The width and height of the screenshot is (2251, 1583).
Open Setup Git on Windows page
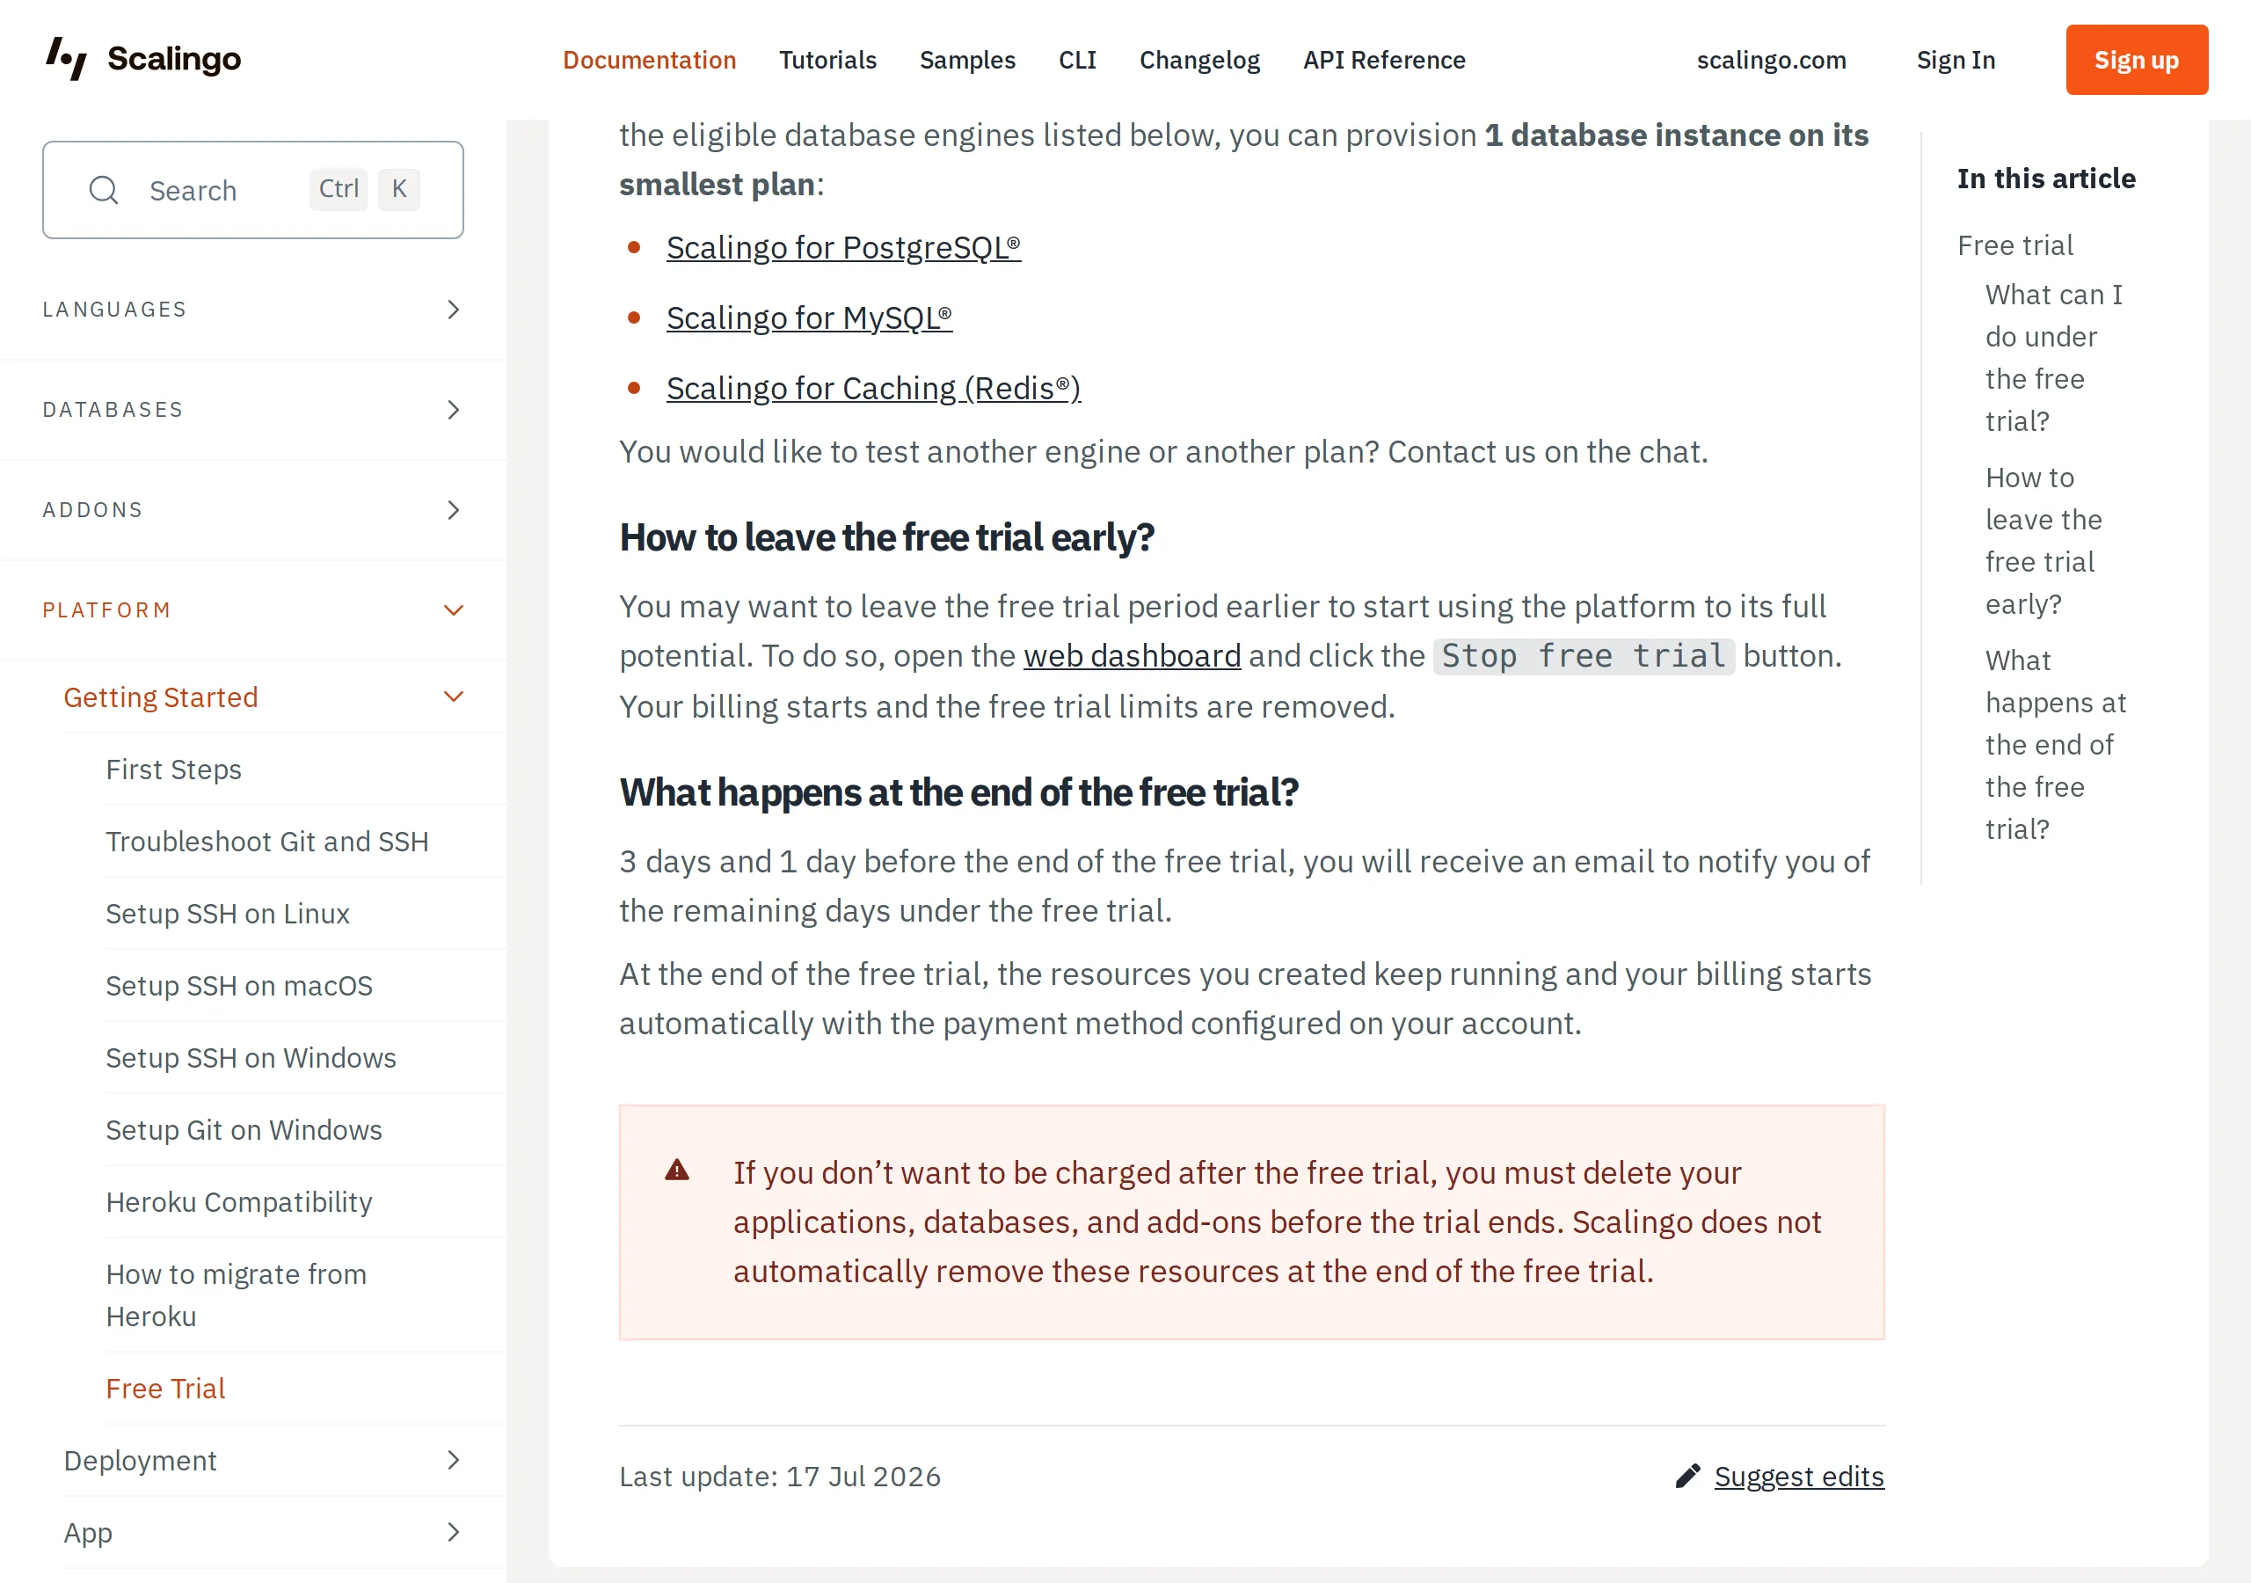coord(244,1130)
